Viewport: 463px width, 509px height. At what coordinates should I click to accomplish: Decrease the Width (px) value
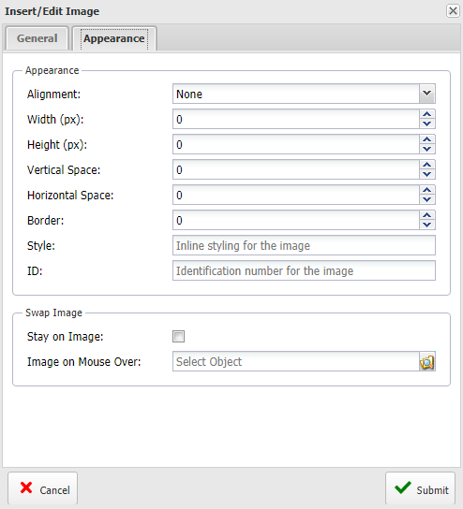tap(426, 124)
